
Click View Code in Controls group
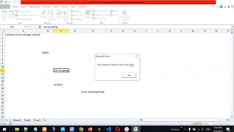tap(76, 15)
